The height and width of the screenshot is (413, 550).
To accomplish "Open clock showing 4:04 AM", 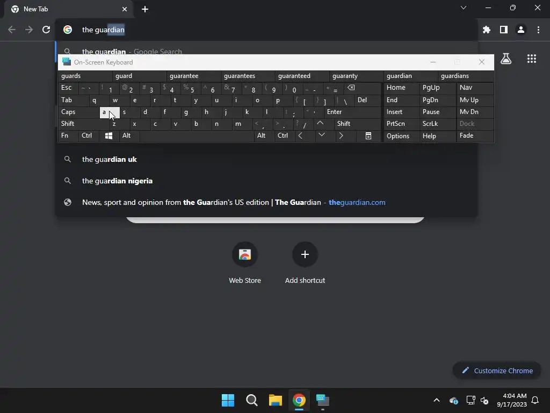I will point(512,400).
